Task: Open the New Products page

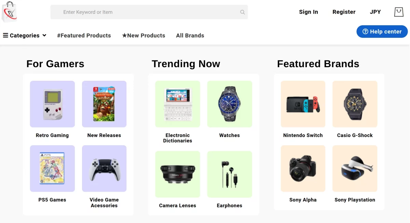Action: pos(143,35)
